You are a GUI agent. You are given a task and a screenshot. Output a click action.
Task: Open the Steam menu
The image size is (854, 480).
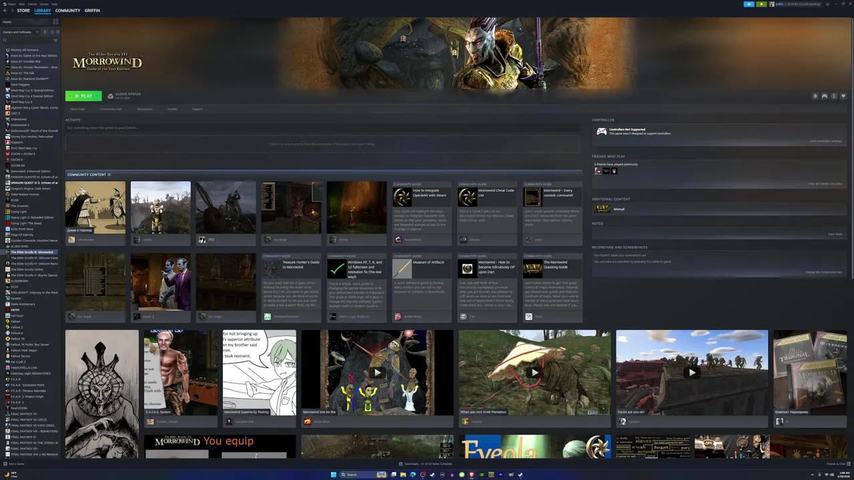point(11,4)
